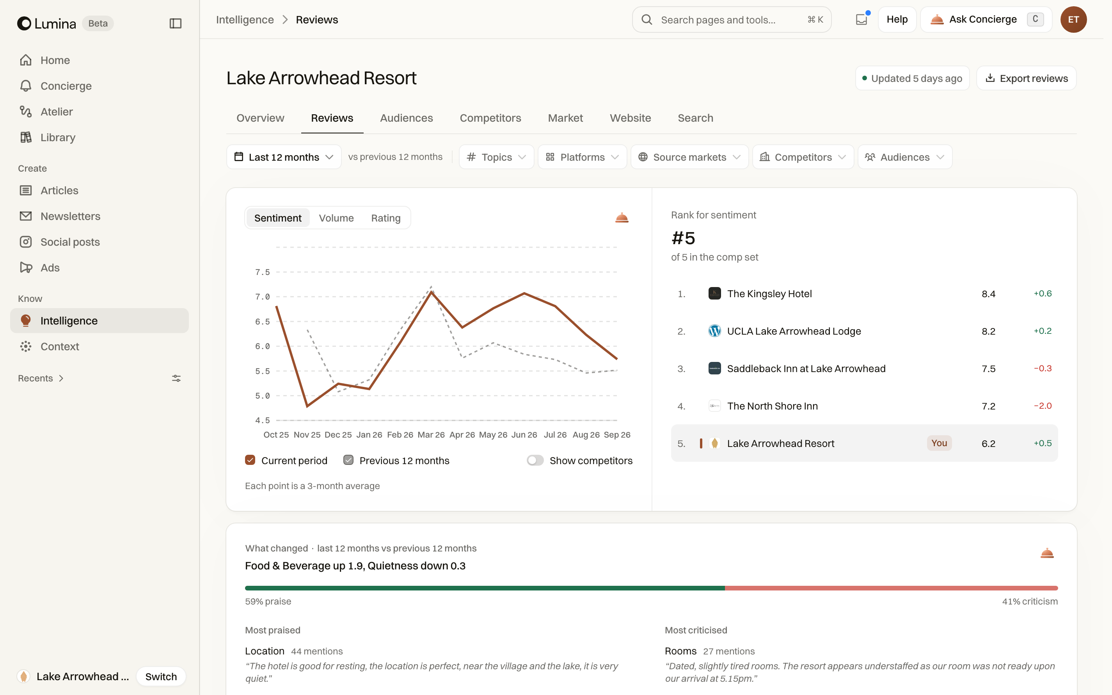Switch to the Overview tab
This screenshot has width=1112, height=695.
pos(260,118)
